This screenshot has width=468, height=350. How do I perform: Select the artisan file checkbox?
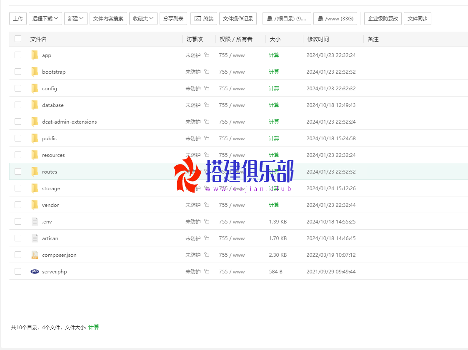pos(18,238)
